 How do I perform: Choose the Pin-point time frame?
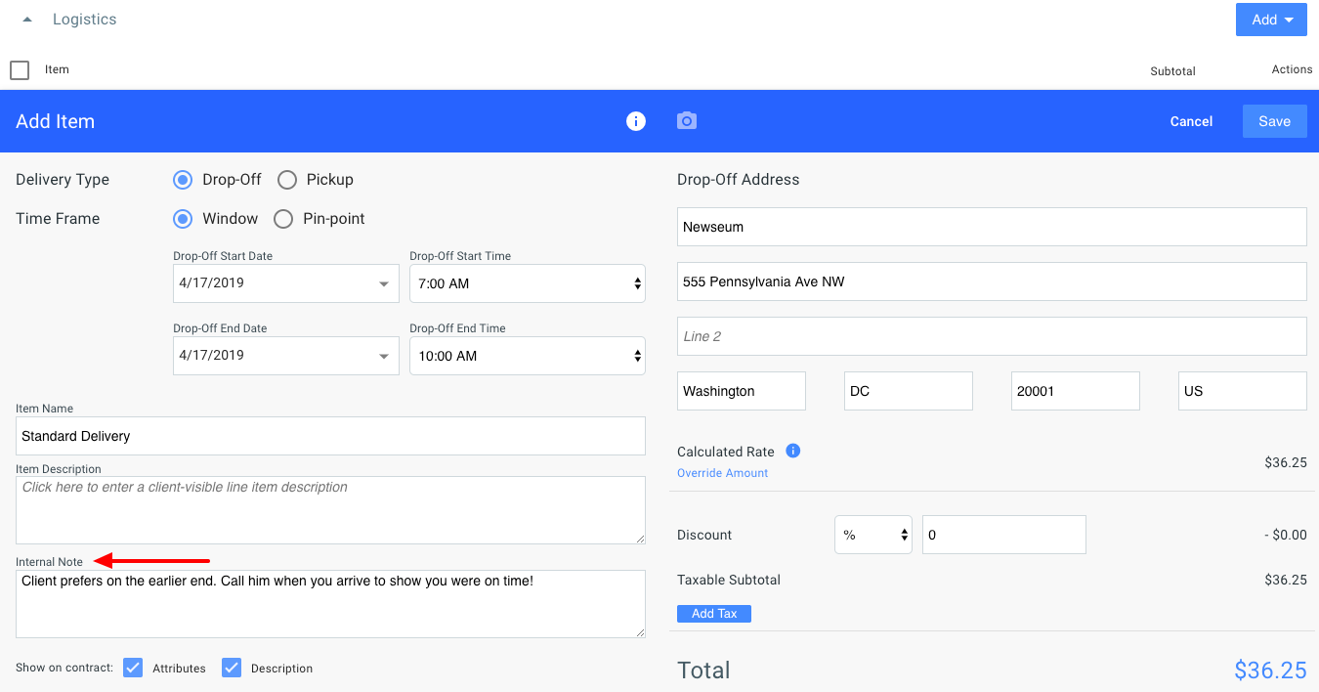click(x=283, y=219)
